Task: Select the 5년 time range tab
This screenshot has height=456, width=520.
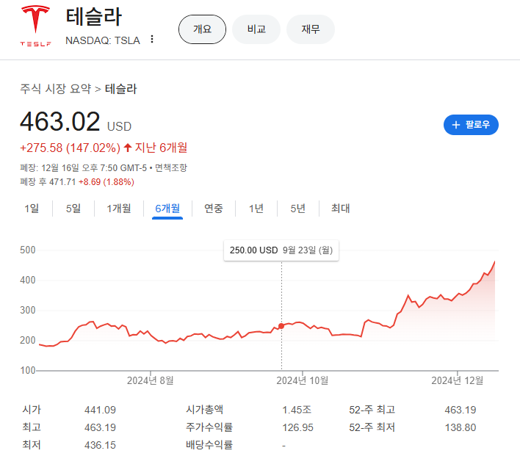Action: pyautogui.click(x=297, y=209)
